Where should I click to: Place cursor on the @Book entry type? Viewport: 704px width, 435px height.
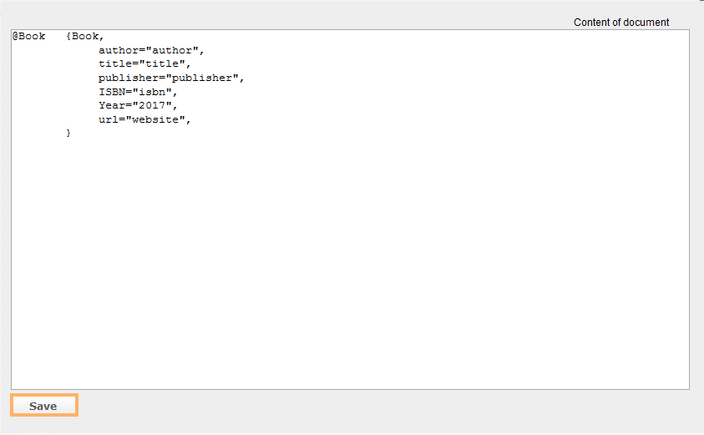coord(29,37)
